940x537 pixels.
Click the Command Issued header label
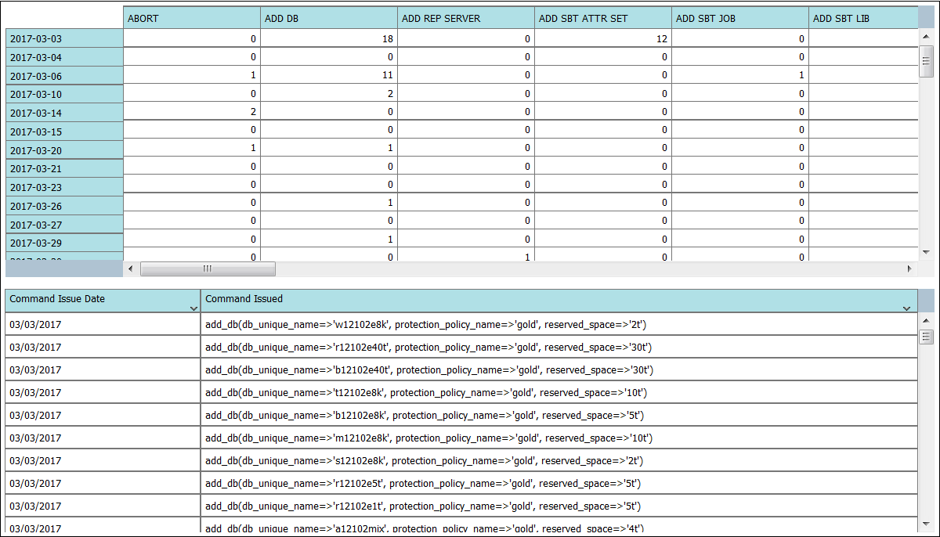(x=244, y=299)
